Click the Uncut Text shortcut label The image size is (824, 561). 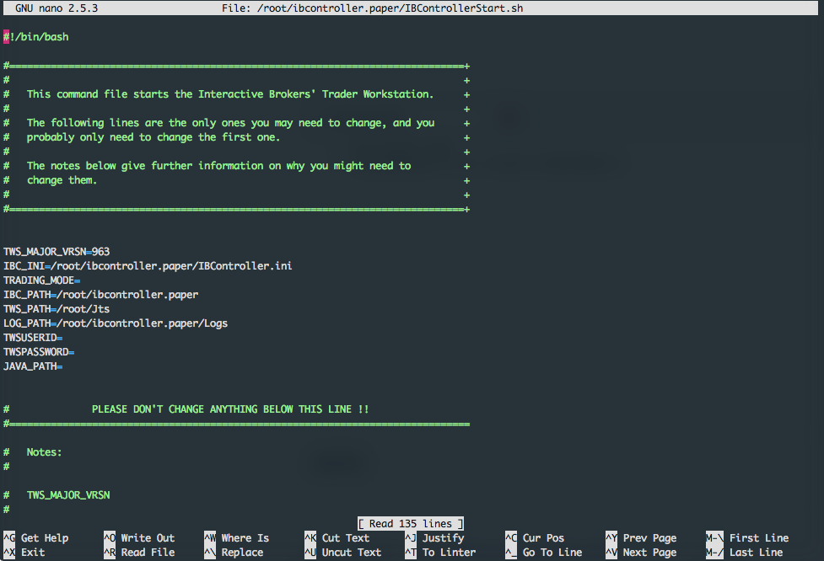[x=351, y=552]
